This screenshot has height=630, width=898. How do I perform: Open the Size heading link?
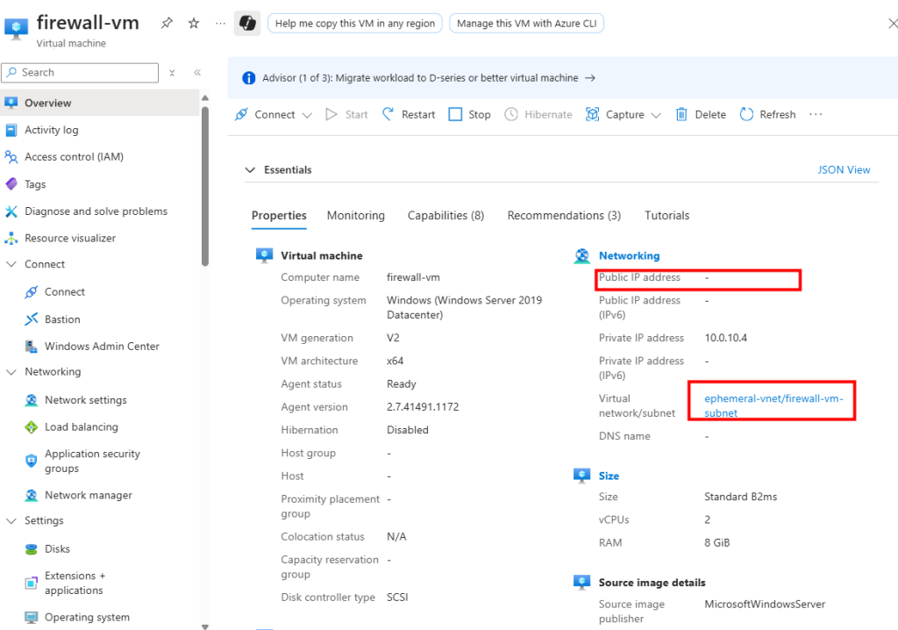click(609, 476)
